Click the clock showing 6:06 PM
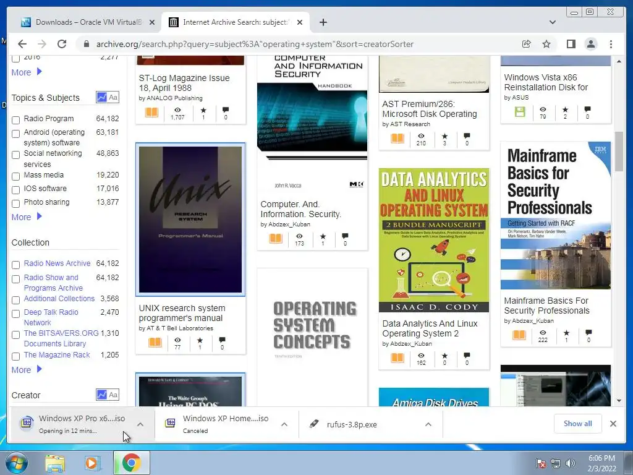 (601, 463)
